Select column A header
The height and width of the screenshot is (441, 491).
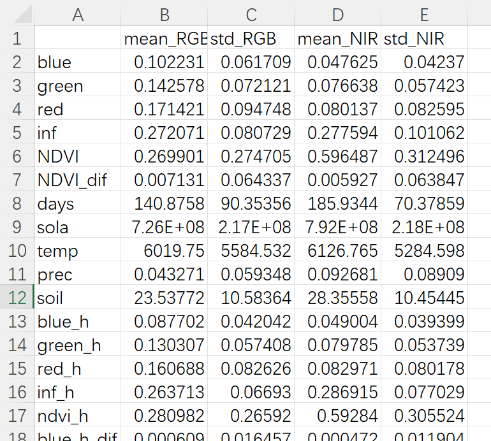pyautogui.click(x=77, y=15)
